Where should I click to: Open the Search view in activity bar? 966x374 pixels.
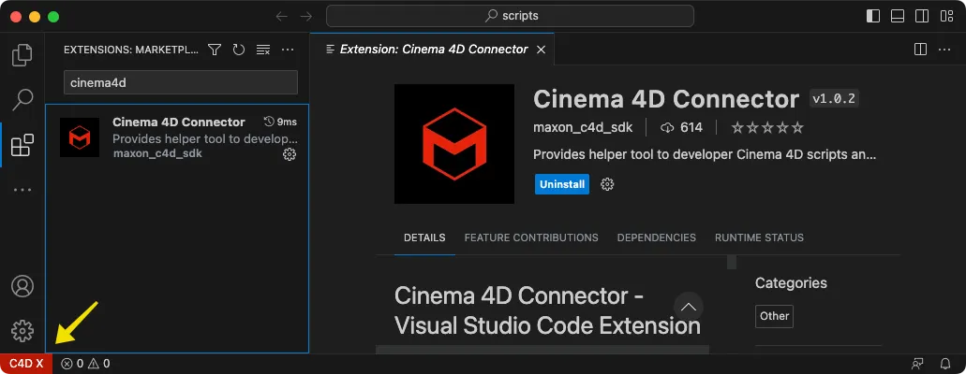pyautogui.click(x=22, y=99)
